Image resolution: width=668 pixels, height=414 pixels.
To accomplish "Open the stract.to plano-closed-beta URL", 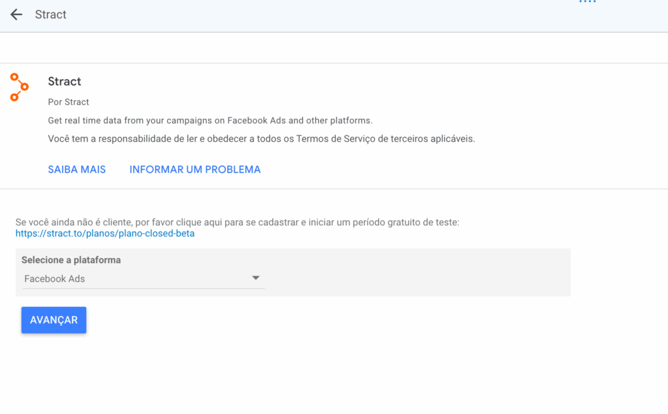I will [x=105, y=233].
